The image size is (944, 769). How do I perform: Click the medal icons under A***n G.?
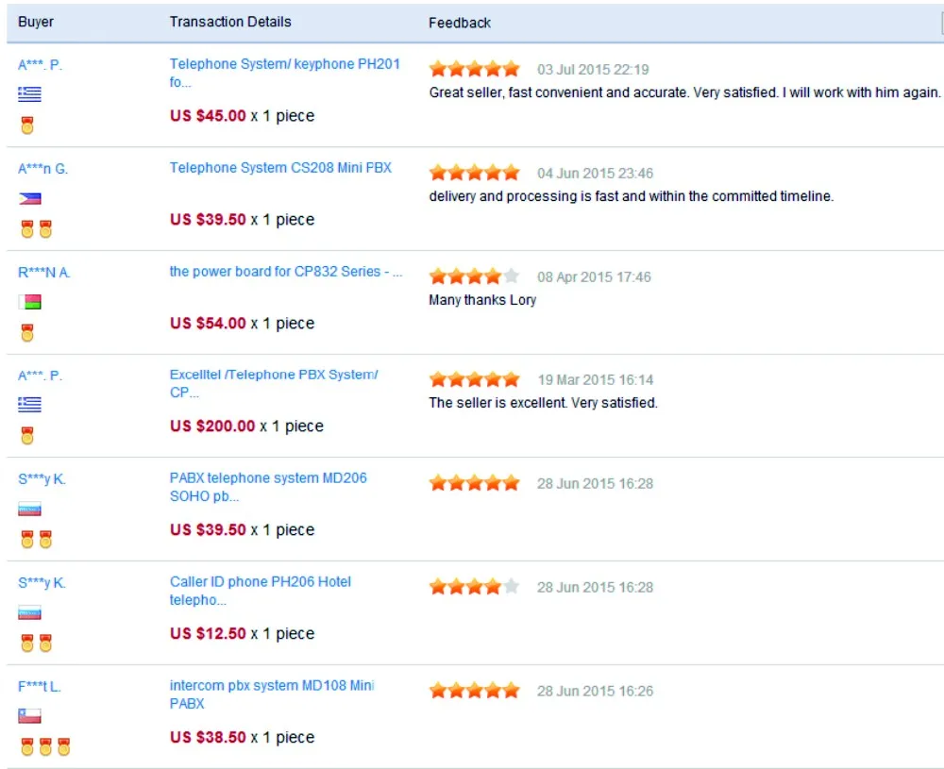(36, 228)
